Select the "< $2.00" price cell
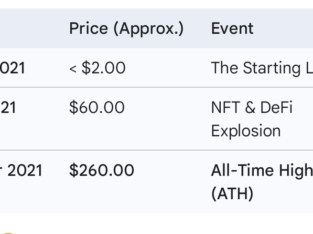Viewport: 313px width, 234px height. (97, 68)
